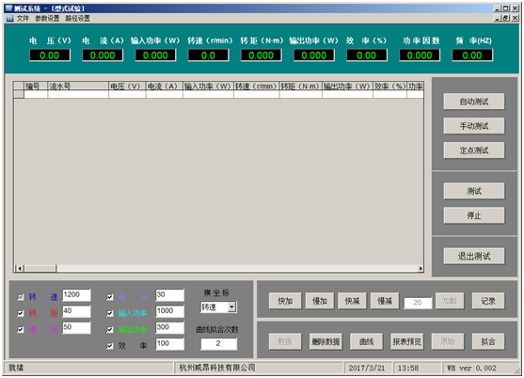Open the 参数设置 menu
524x378 pixels.
pos(47,18)
